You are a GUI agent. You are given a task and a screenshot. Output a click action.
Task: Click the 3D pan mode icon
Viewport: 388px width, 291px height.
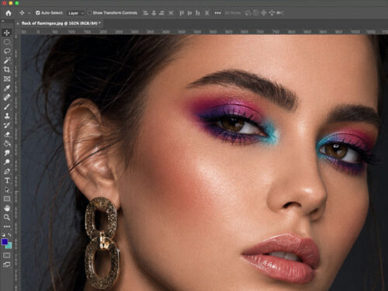click(264, 12)
